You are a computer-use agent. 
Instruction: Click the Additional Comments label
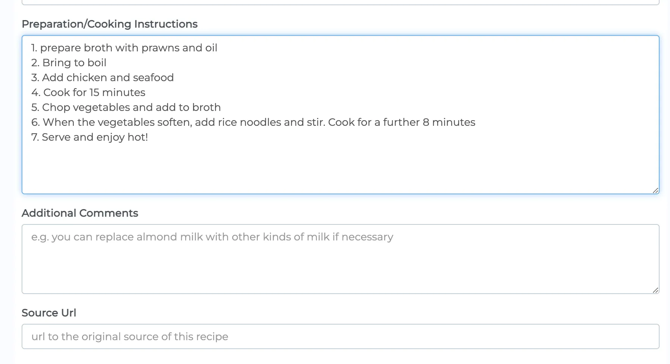[80, 213]
